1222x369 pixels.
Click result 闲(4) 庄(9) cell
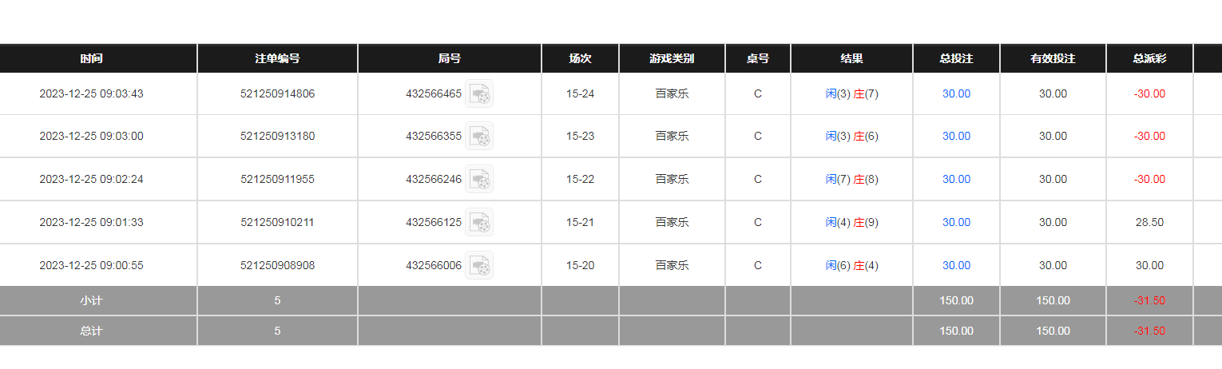(x=851, y=222)
